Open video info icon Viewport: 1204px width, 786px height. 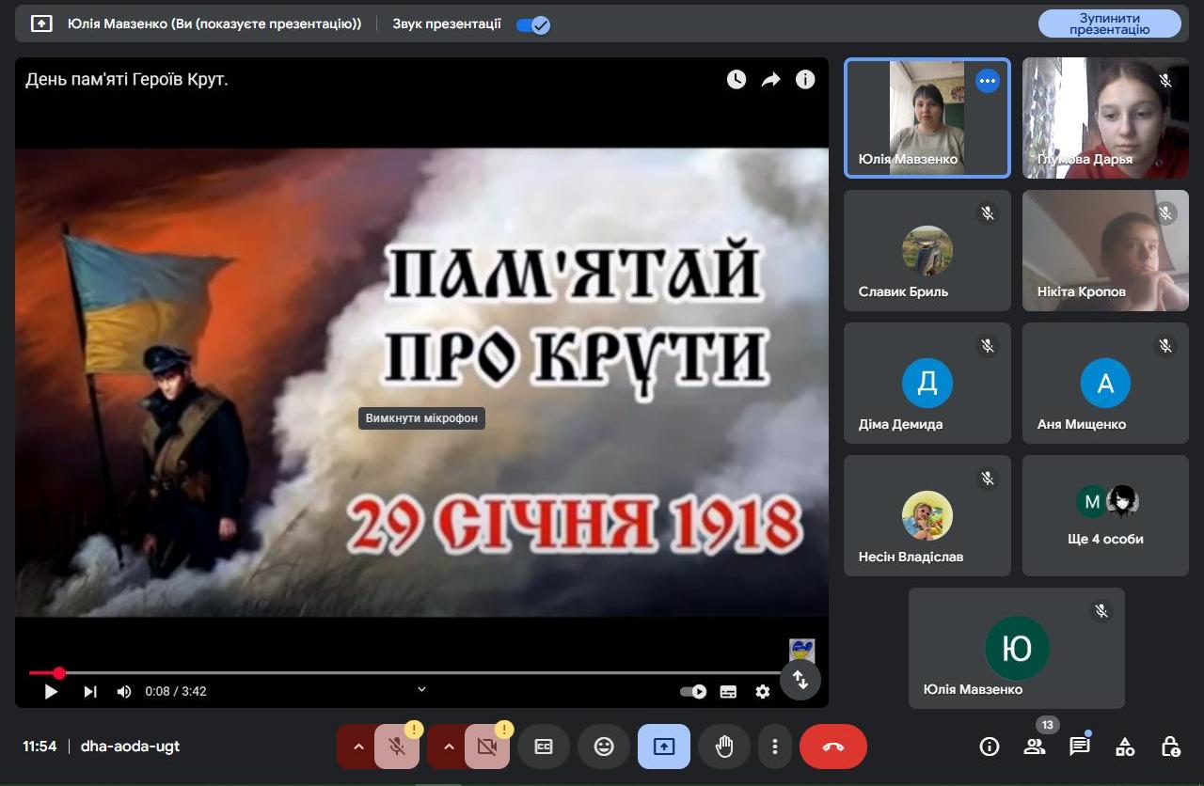click(805, 80)
